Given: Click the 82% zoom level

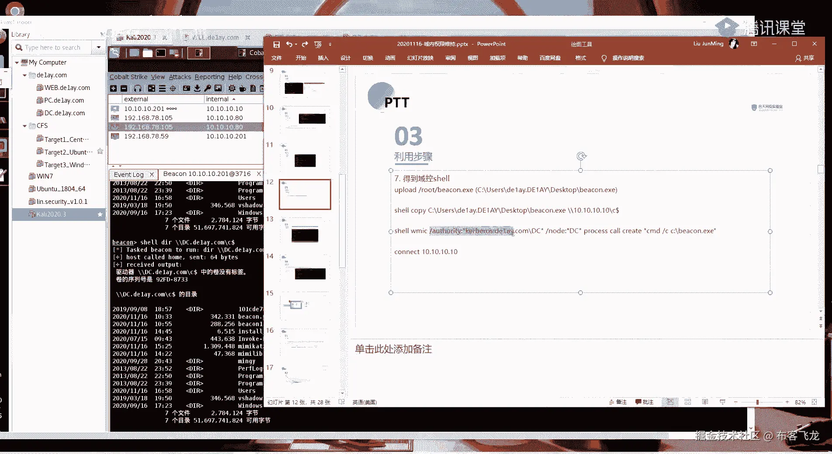Looking at the screenshot, I should coord(800,402).
